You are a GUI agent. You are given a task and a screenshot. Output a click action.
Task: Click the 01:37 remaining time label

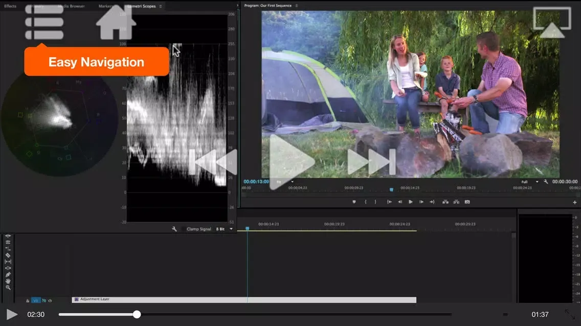pos(540,315)
